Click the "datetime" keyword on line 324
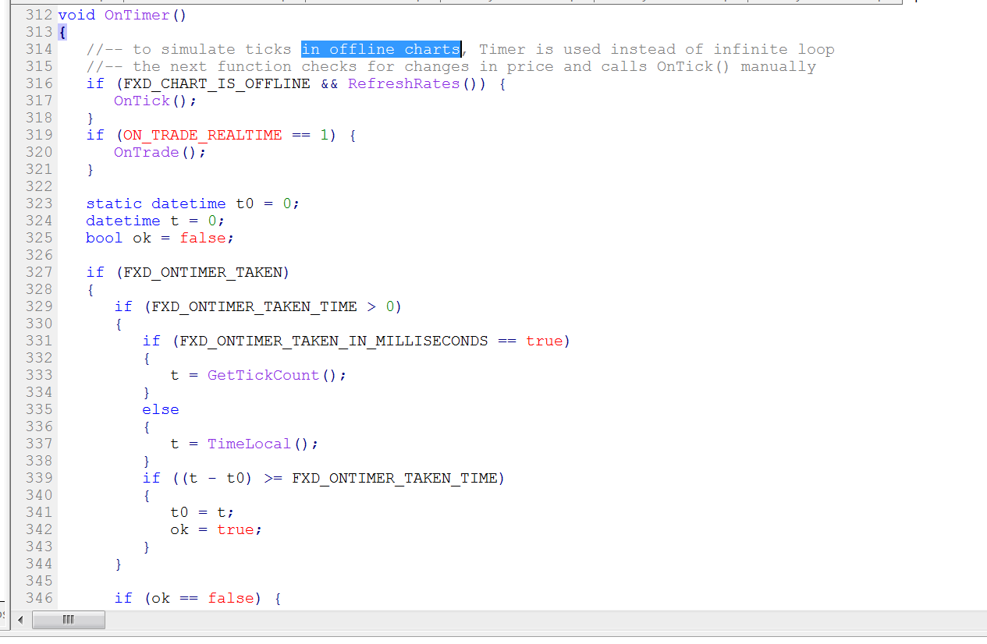Screen dimensions: 987x644 click(123, 221)
